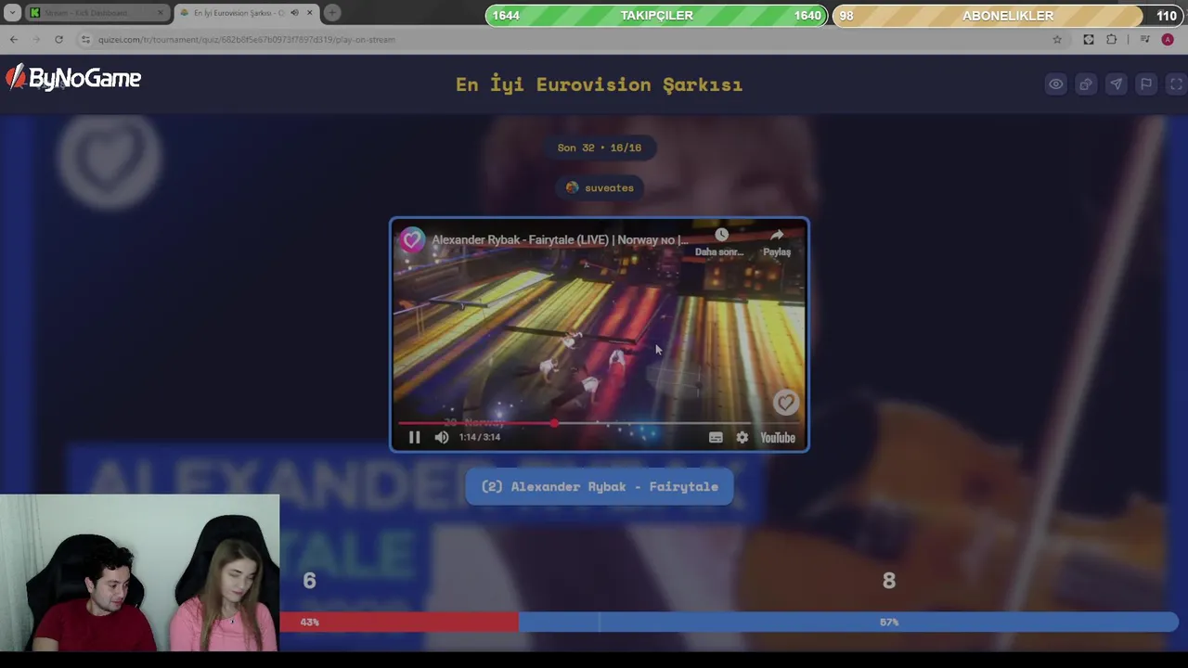
Task: Open the browser extensions puzzle icon
Action: pos(1112,39)
